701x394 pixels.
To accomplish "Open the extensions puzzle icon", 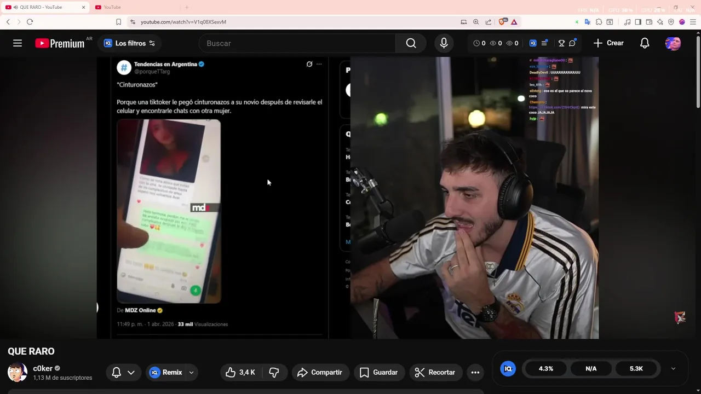I will 599,22.
